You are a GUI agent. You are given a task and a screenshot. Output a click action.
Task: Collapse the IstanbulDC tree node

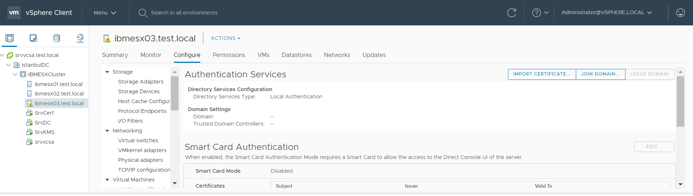click(x=9, y=65)
